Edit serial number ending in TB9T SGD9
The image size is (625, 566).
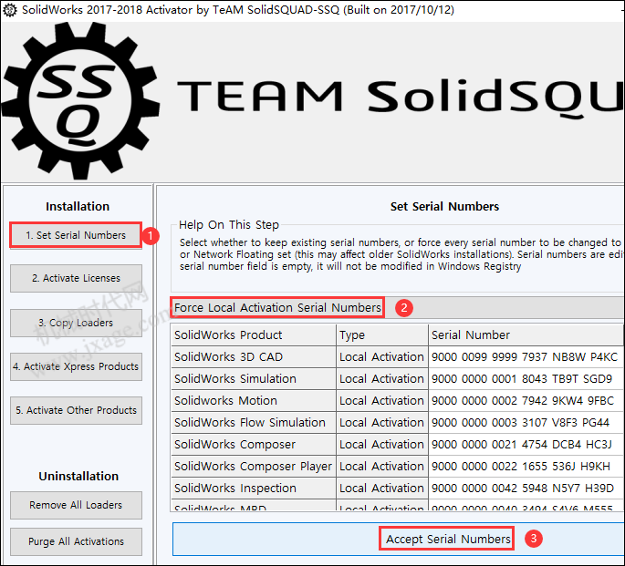tap(526, 379)
